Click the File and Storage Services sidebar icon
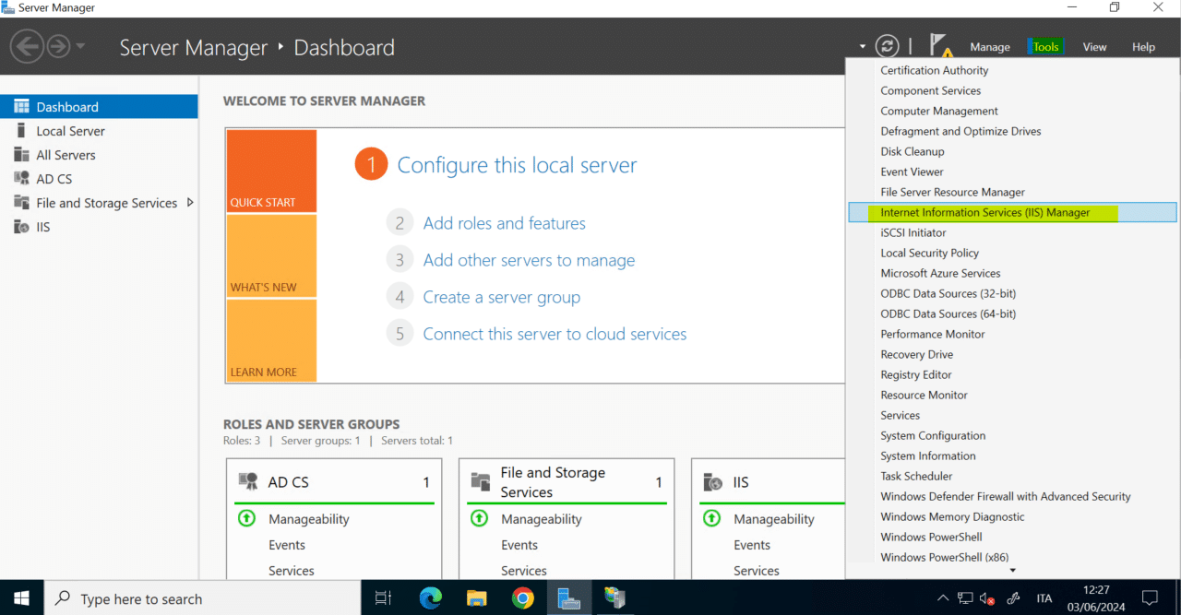The width and height of the screenshot is (1181, 615). click(x=21, y=203)
